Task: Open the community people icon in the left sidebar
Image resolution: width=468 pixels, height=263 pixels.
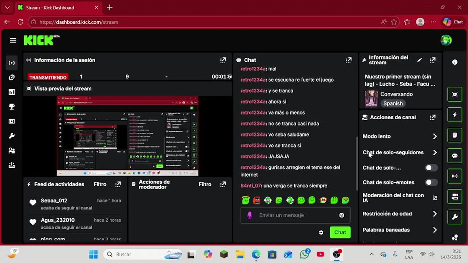Action: pos(12,150)
